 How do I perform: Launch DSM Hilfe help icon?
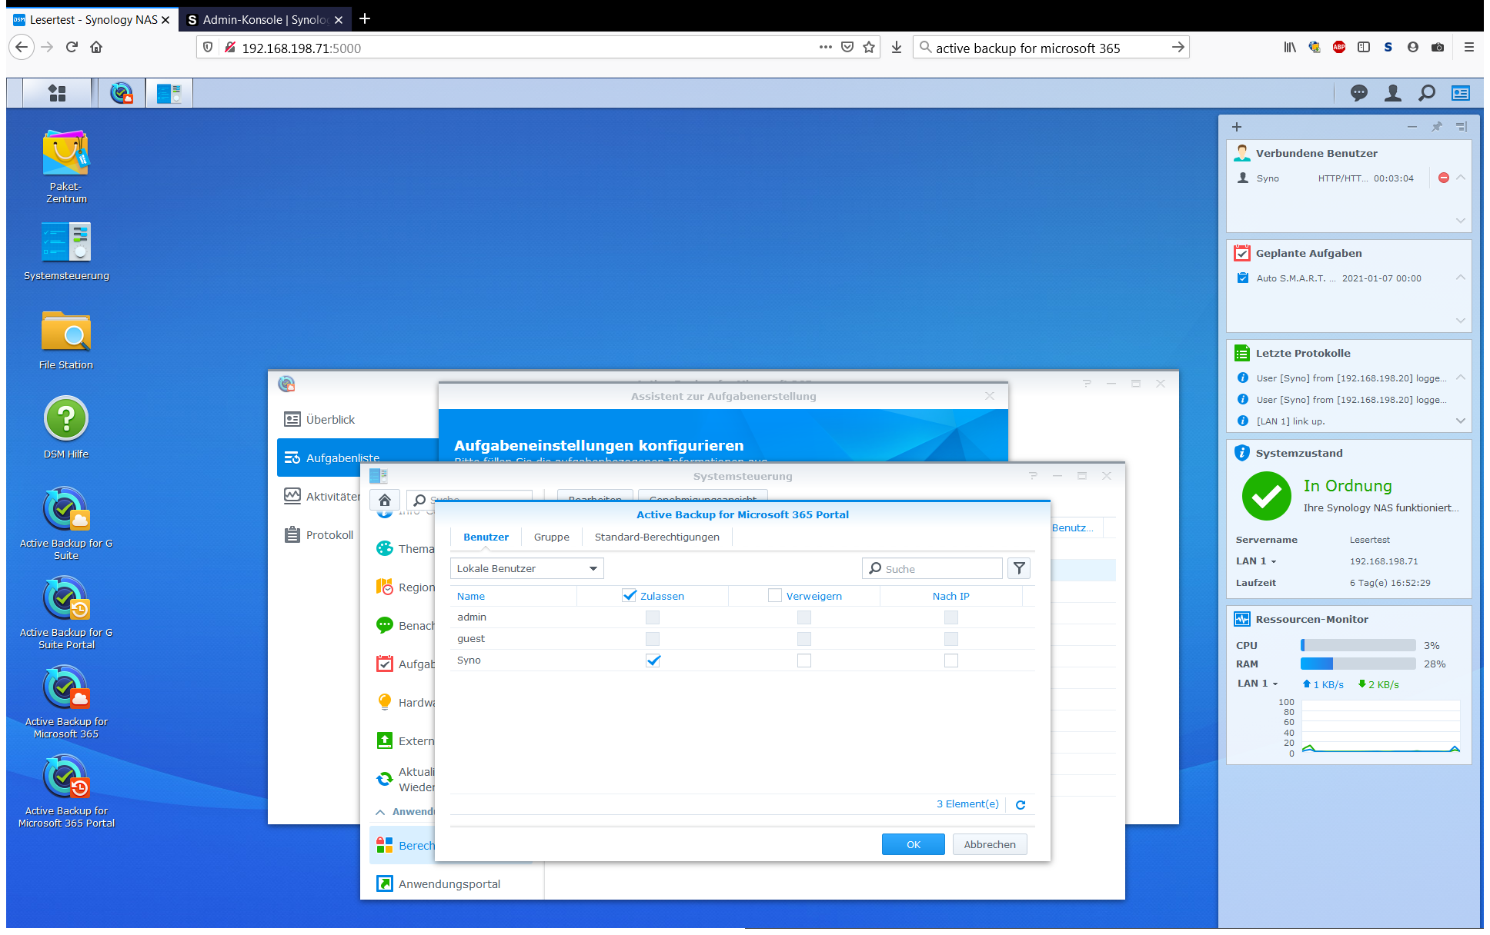tap(65, 420)
